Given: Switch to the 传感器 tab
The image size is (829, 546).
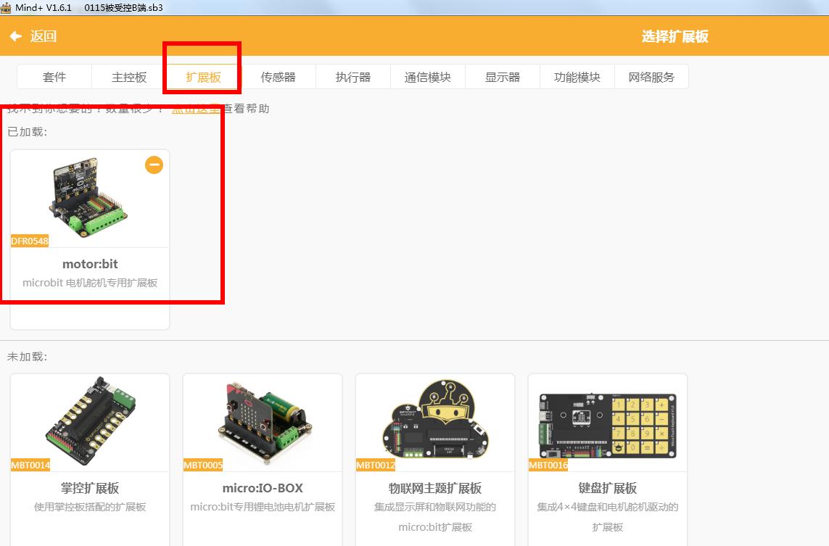Looking at the screenshot, I should [x=278, y=77].
